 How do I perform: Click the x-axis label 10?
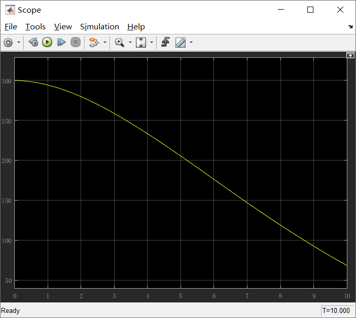pyautogui.click(x=347, y=296)
